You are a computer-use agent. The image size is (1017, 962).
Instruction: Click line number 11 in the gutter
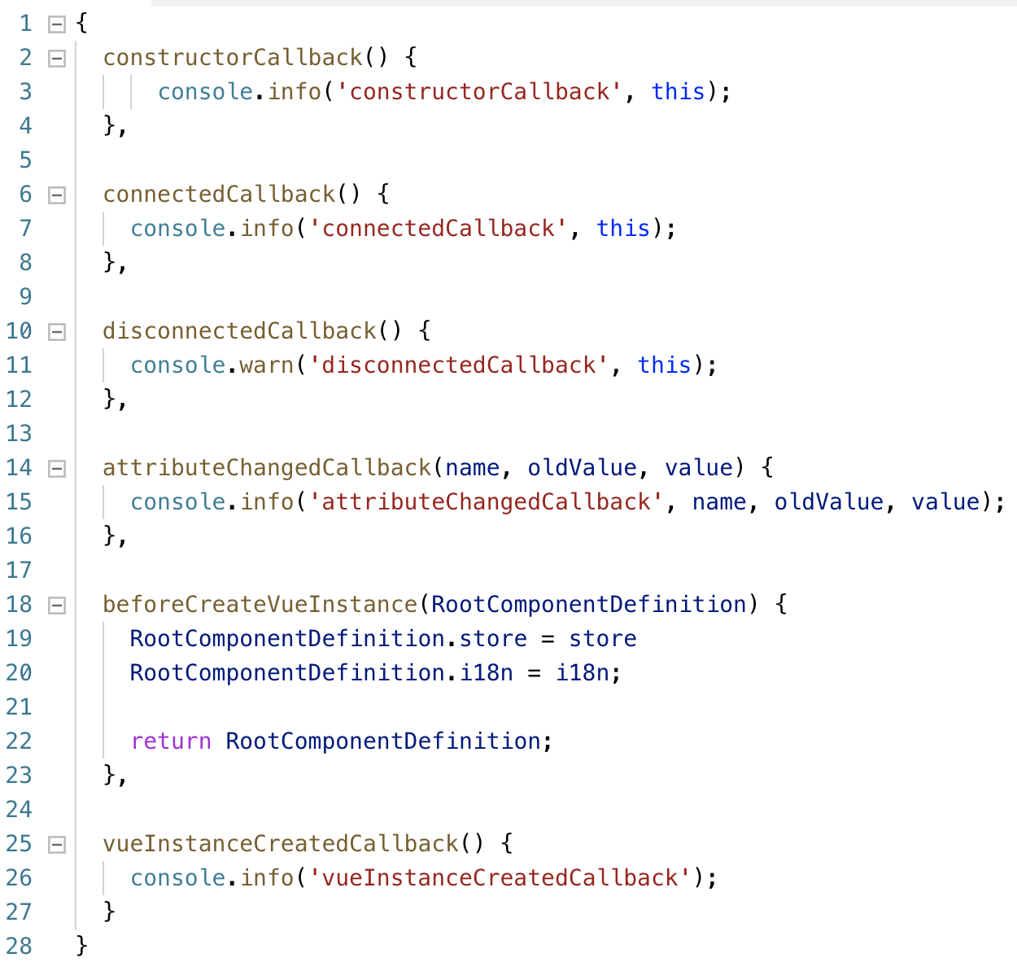tap(19, 365)
